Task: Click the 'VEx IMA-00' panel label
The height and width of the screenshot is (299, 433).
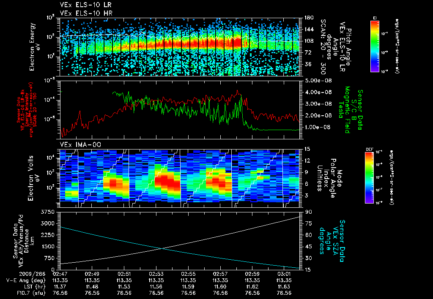Action: pyautogui.click(x=80, y=144)
